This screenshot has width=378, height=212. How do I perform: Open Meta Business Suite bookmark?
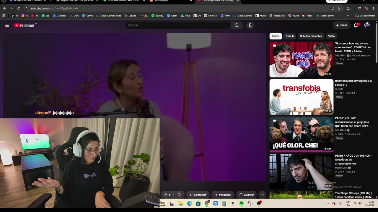[109, 16]
